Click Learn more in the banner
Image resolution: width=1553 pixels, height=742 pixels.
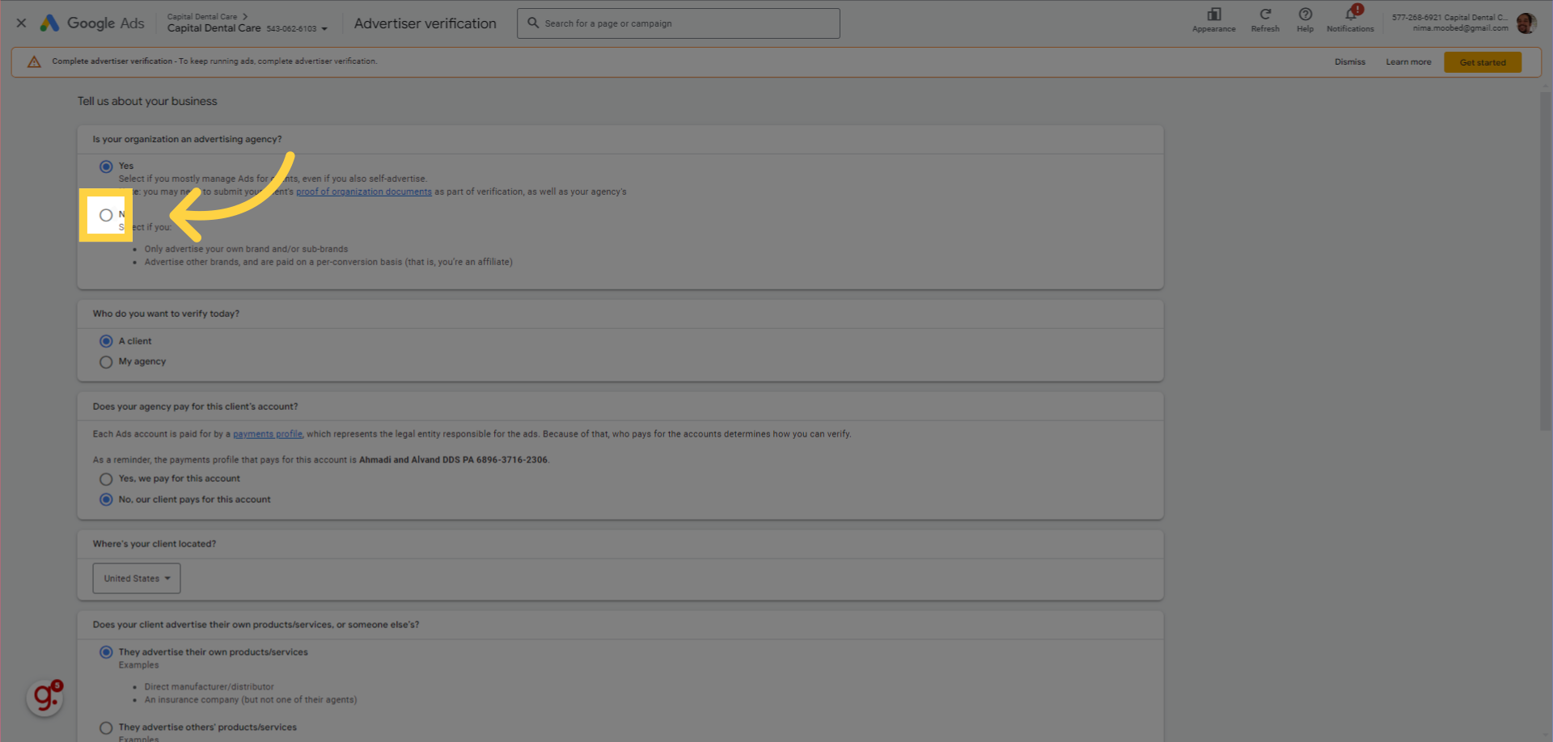click(x=1407, y=62)
